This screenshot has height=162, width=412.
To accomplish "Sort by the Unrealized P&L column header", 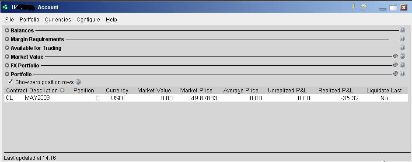I will [x=287, y=91].
